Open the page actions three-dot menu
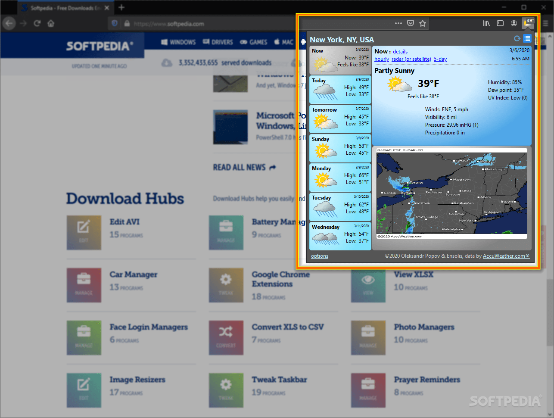 [398, 23]
